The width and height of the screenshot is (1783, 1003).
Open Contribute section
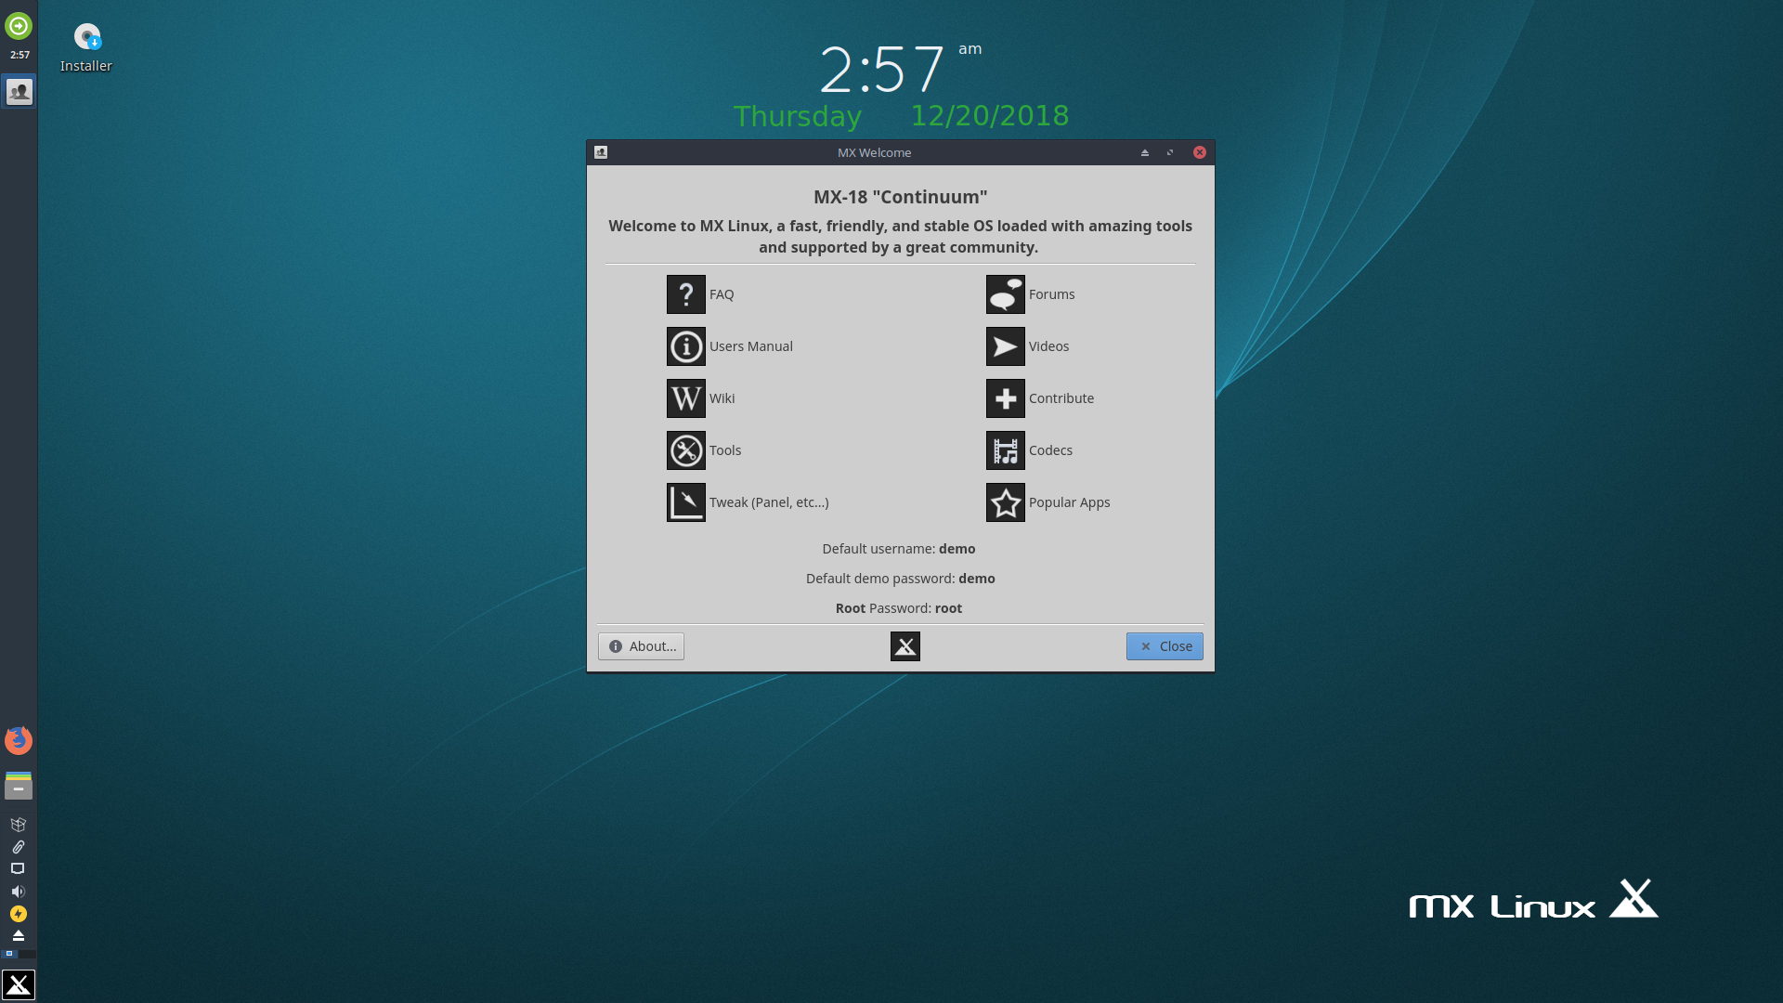[x=1060, y=397]
